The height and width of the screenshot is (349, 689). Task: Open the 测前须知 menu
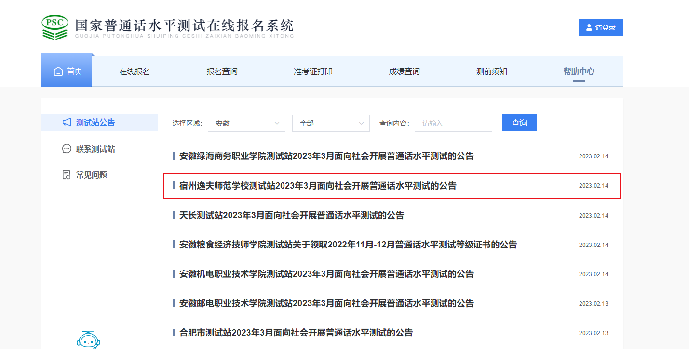pos(491,72)
